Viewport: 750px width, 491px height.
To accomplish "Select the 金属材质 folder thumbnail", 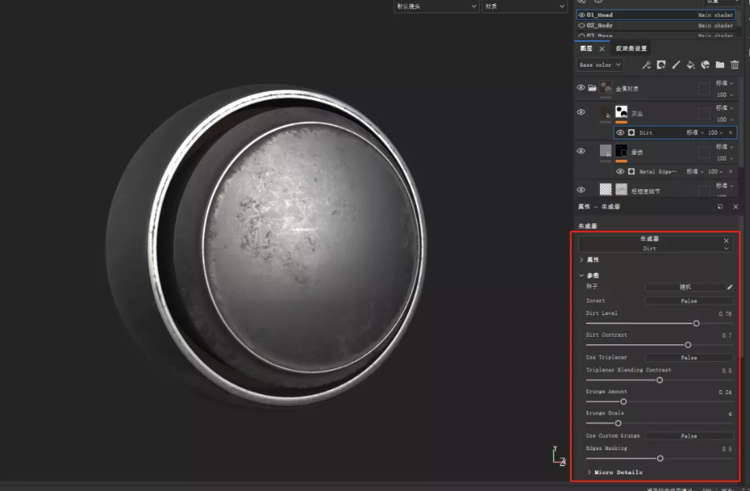I will (x=606, y=87).
